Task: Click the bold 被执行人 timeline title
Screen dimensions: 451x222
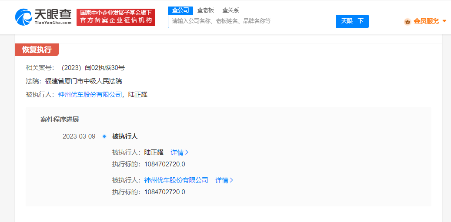Action: pos(125,137)
